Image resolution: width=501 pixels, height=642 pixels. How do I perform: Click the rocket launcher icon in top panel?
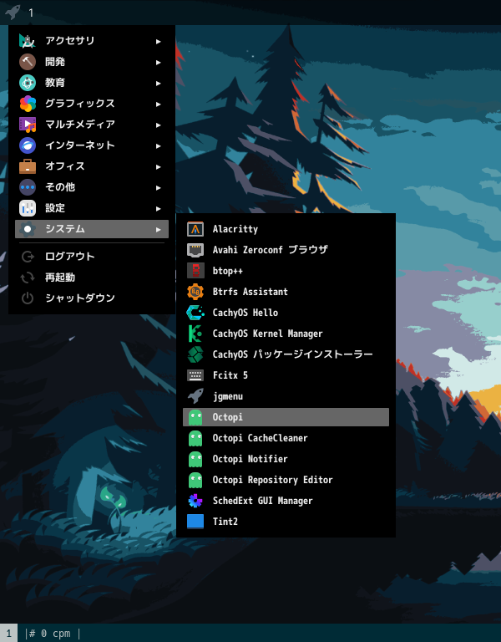(13, 12)
